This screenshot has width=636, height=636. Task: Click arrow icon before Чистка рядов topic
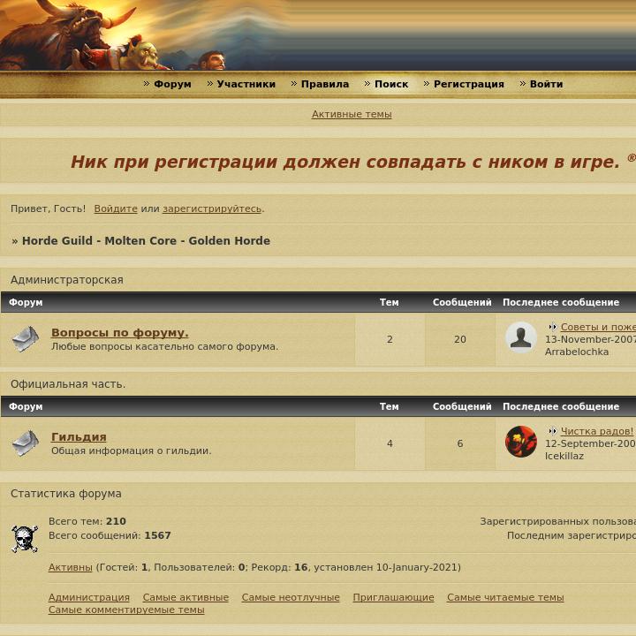tap(552, 431)
